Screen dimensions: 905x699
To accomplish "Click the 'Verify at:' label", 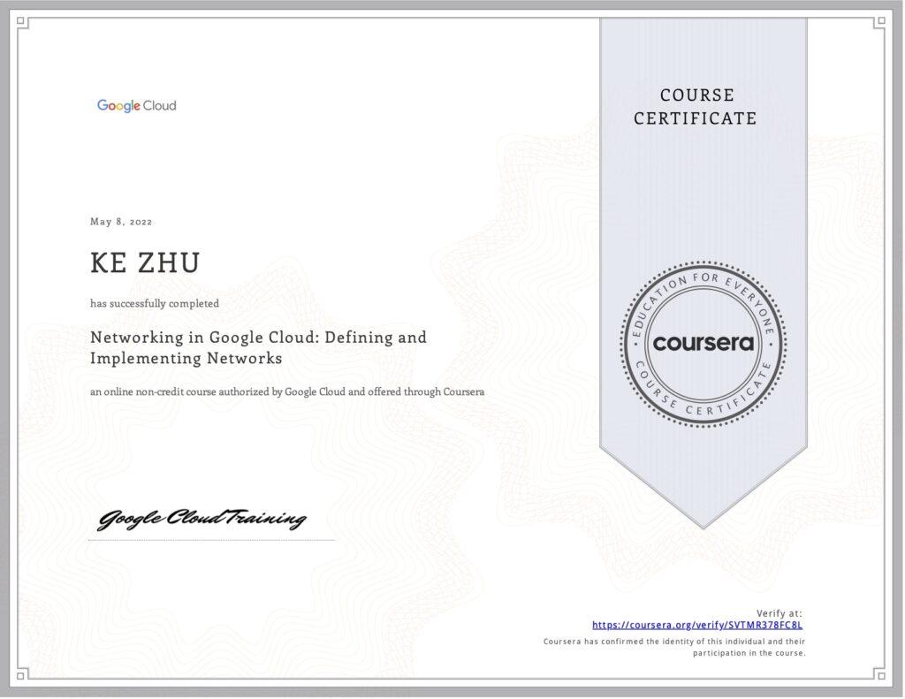I will 780,613.
